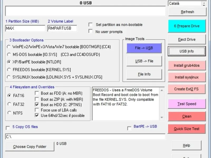Click Install syslinux
Image resolution: width=211 pixels, height=158 pixels.
pos(187,77)
